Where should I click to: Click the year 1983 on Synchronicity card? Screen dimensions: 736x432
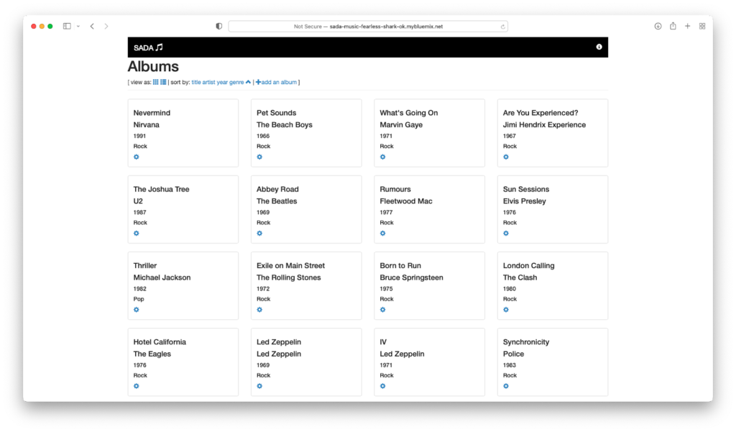click(x=510, y=365)
